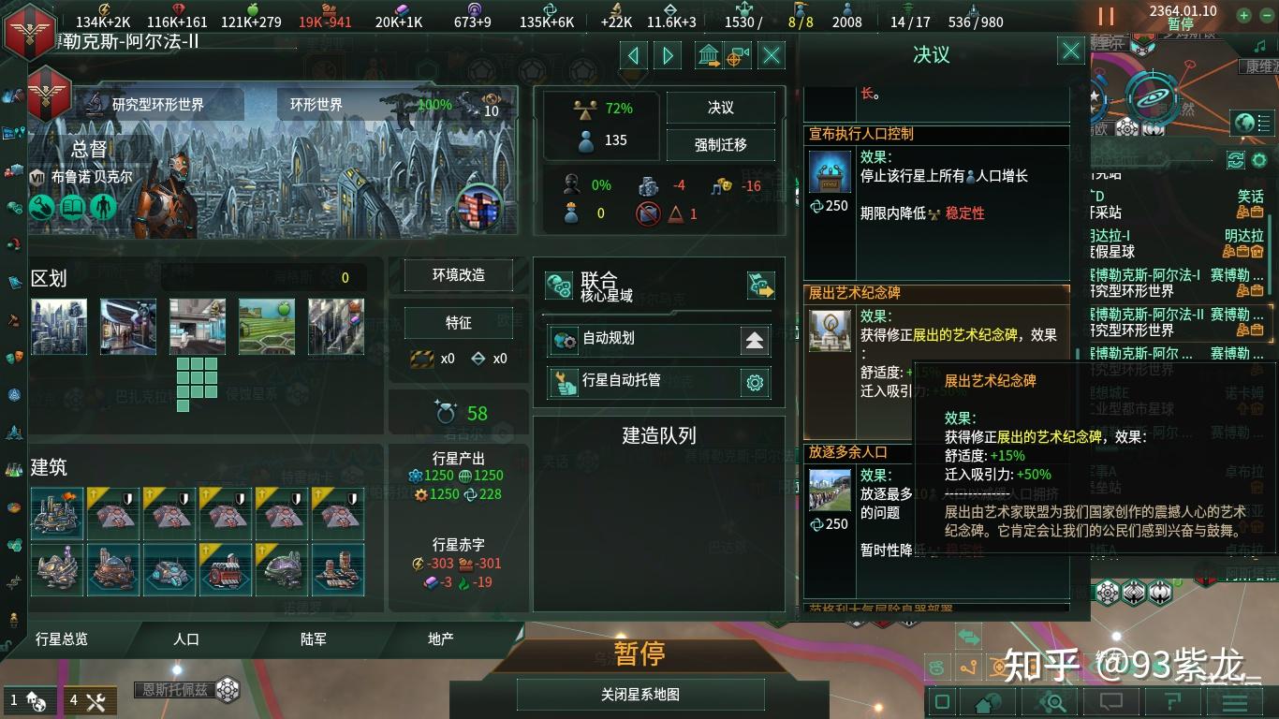The height and width of the screenshot is (719, 1279).
Task: Switch to the 陆军 tab
Action: coord(314,639)
